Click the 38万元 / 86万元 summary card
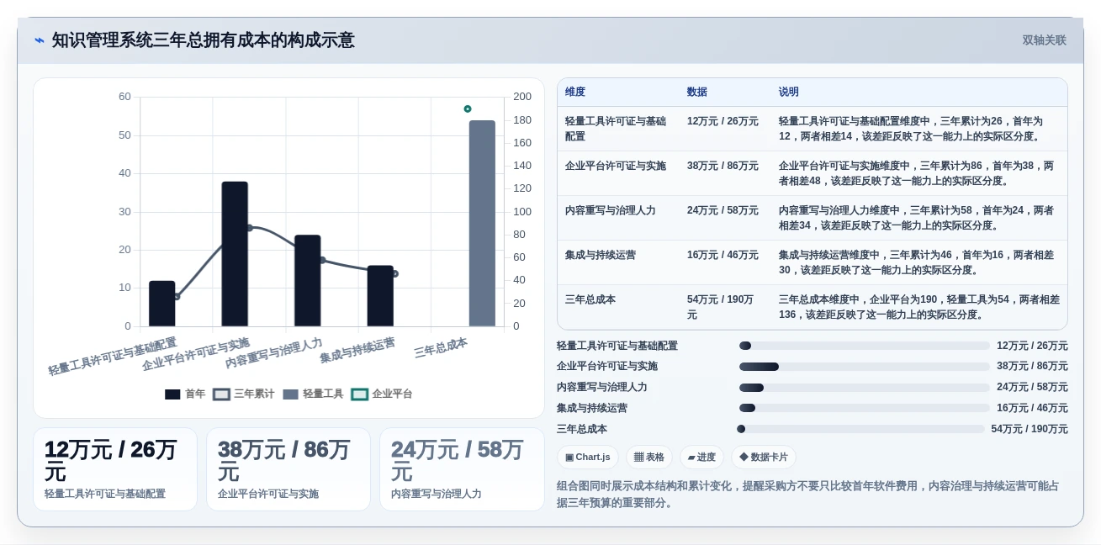 pos(288,469)
